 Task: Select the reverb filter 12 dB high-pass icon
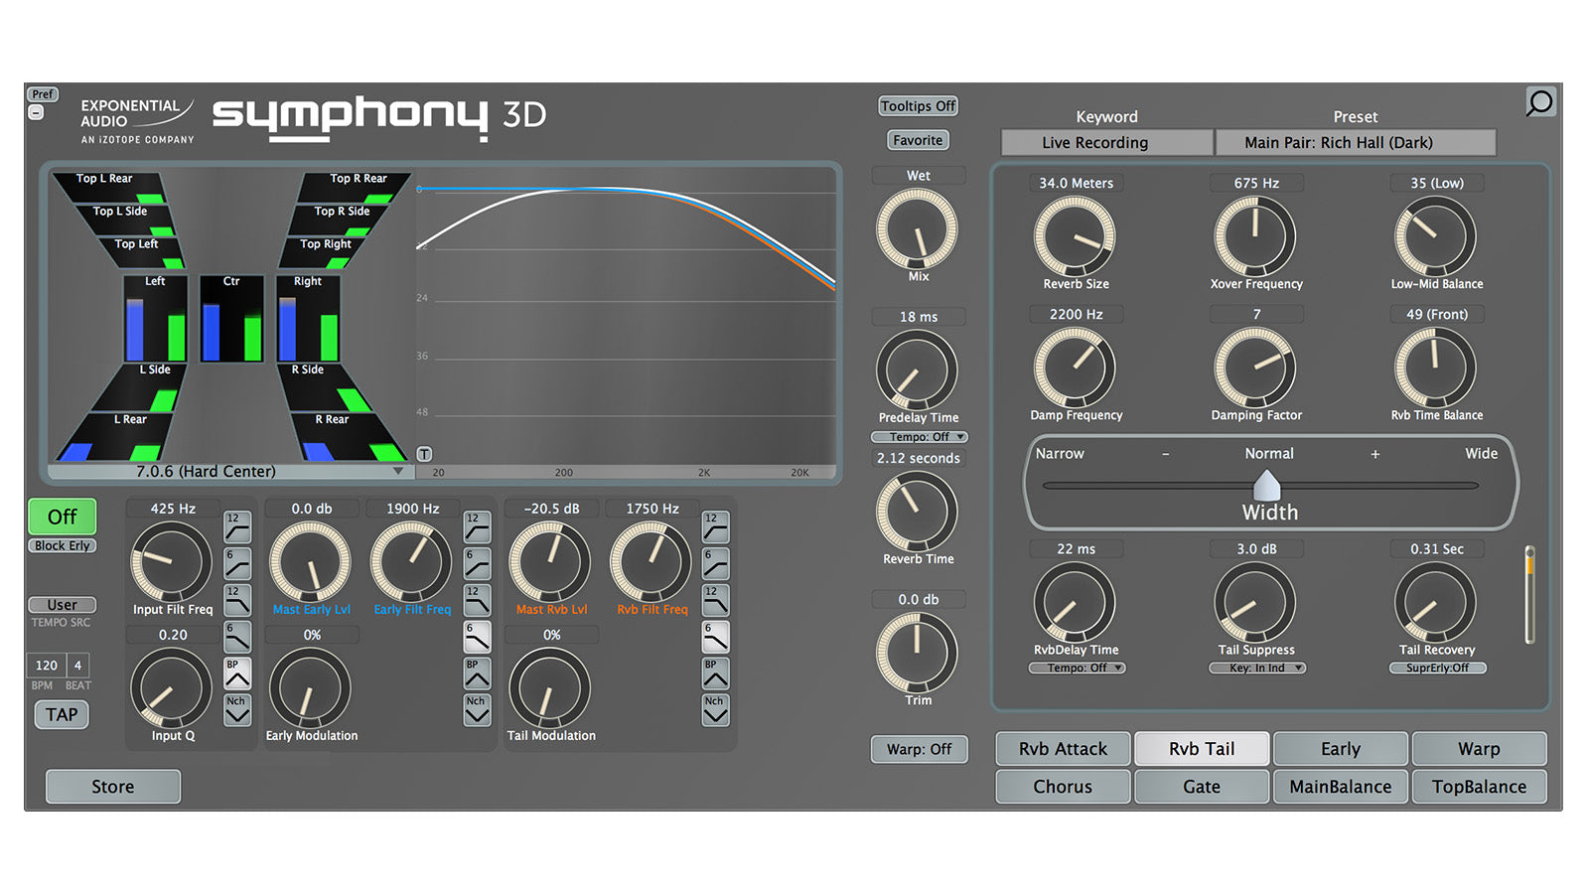[x=716, y=527]
